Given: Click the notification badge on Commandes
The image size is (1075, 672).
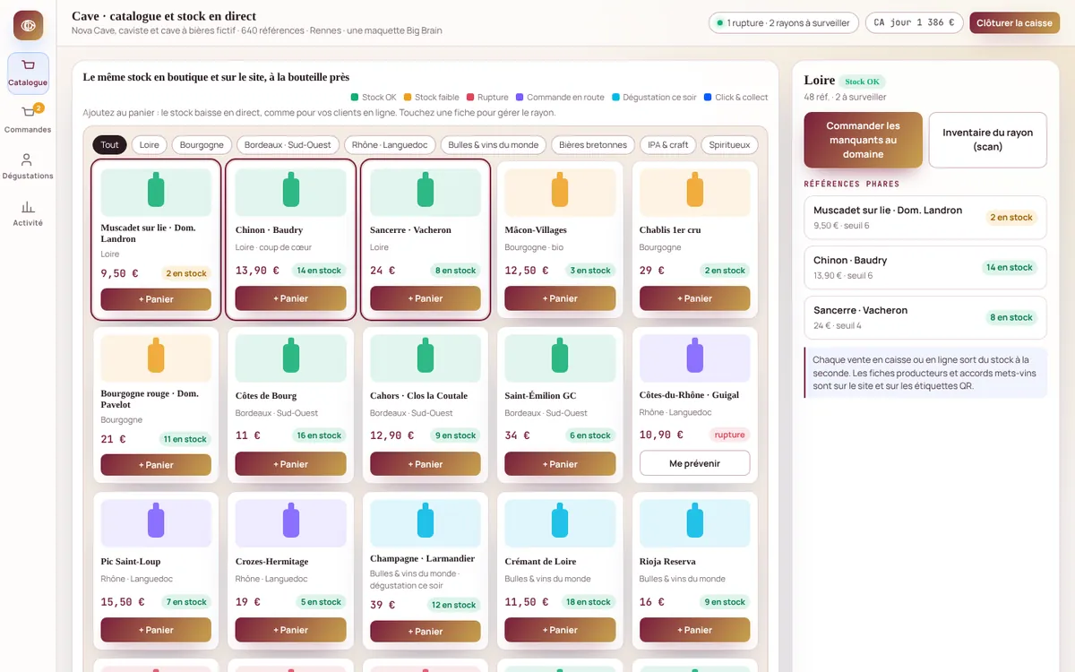Looking at the screenshot, I should point(39,108).
